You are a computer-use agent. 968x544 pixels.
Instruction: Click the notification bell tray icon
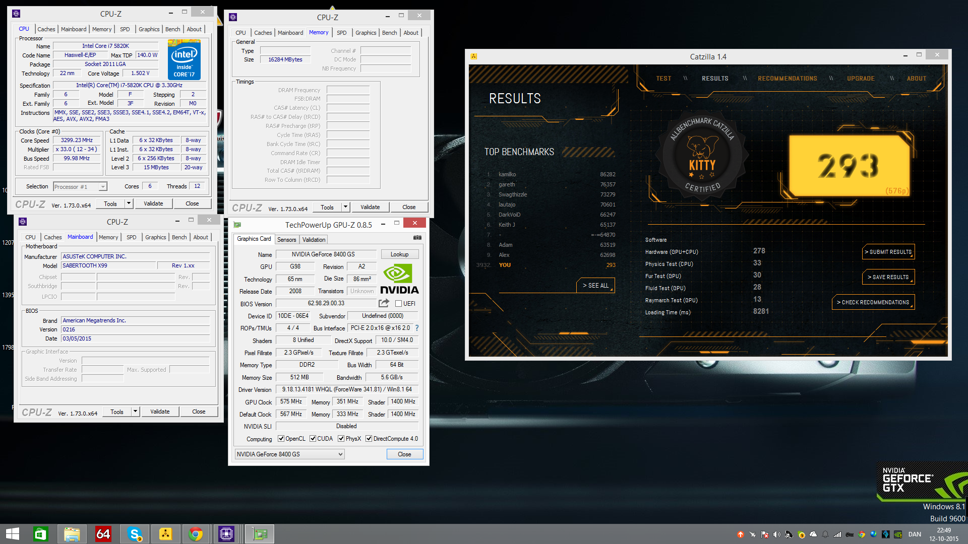[825, 534]
